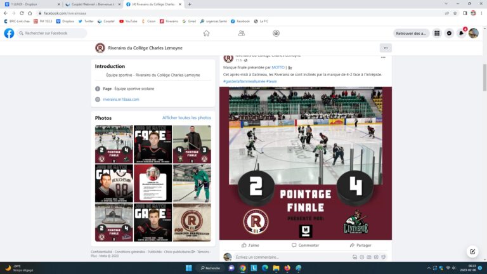This screenshot has height=274, width=487.
Task: Open the Windows Start button in taskbar
Action: click(188, 268)
